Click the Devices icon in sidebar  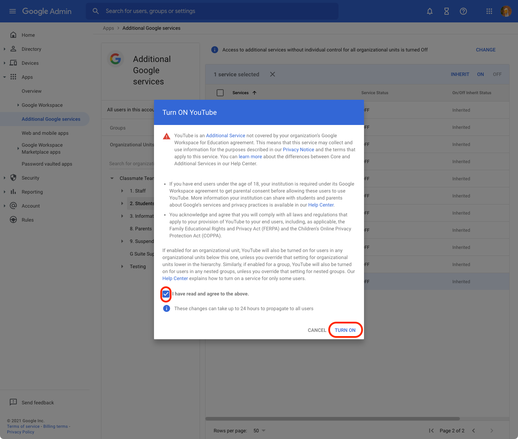point(13,63)
